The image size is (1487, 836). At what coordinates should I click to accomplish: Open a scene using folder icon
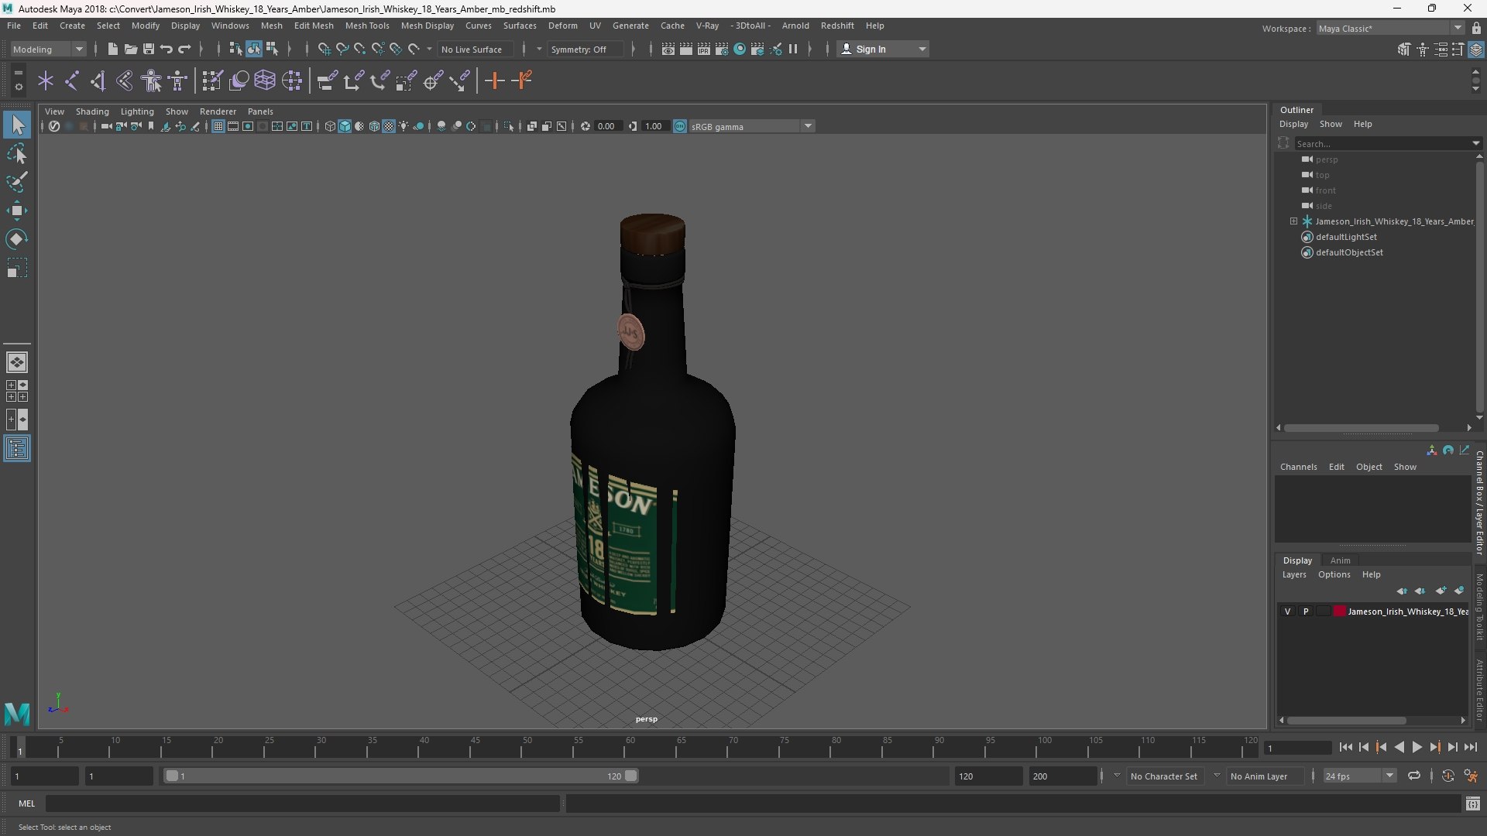[130, 49]
